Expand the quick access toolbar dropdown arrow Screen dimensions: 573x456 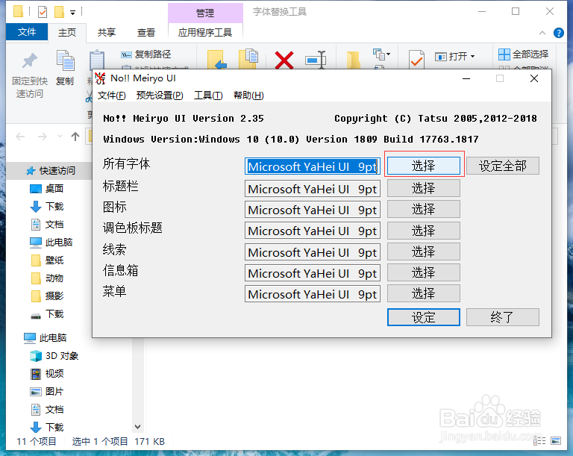coord(72,13)
